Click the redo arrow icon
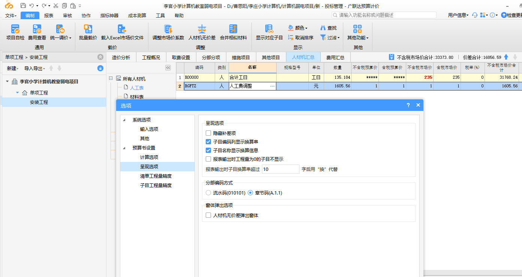 [44, 6]
